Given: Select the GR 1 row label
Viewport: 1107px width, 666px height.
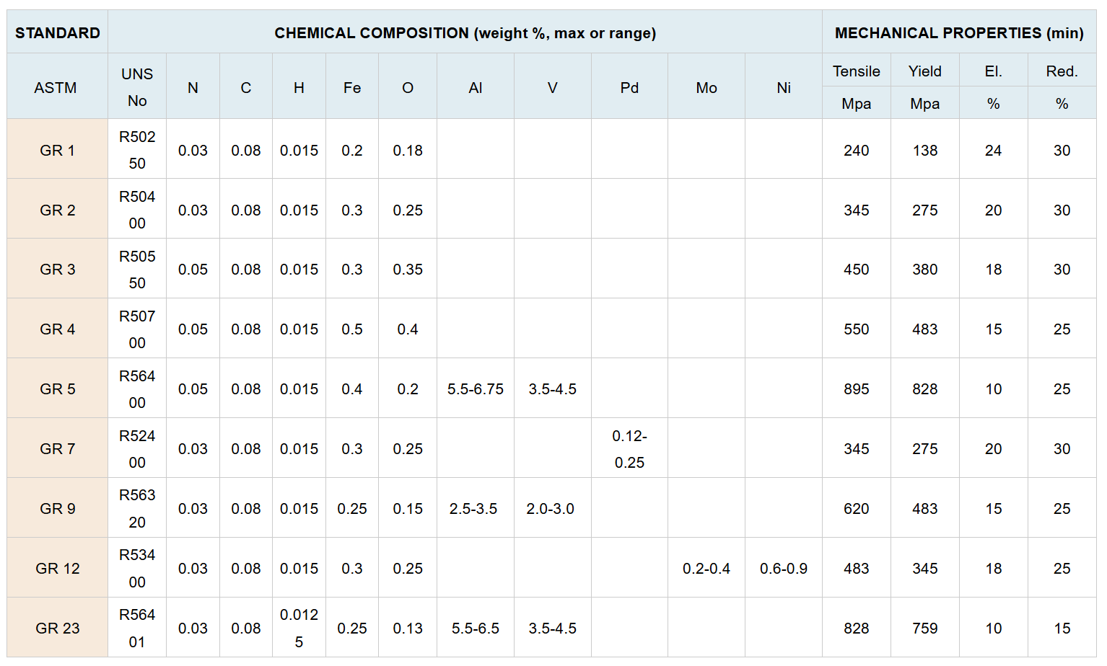Looking at the screenshot, I should pyautogui.click(x=58, y=150).
